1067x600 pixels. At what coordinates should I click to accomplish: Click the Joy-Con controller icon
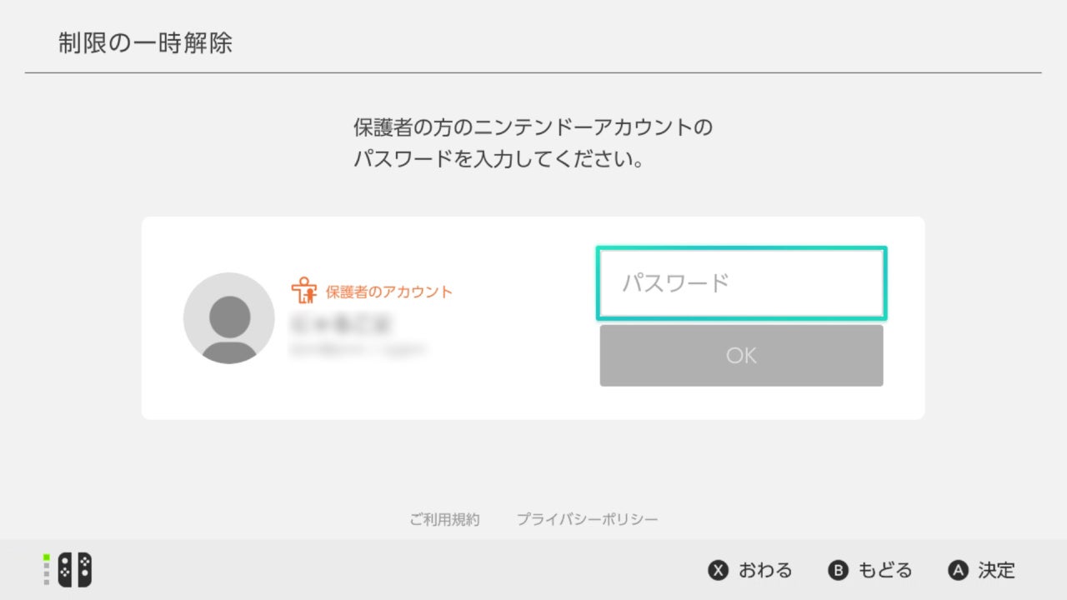tap(75, 570)
